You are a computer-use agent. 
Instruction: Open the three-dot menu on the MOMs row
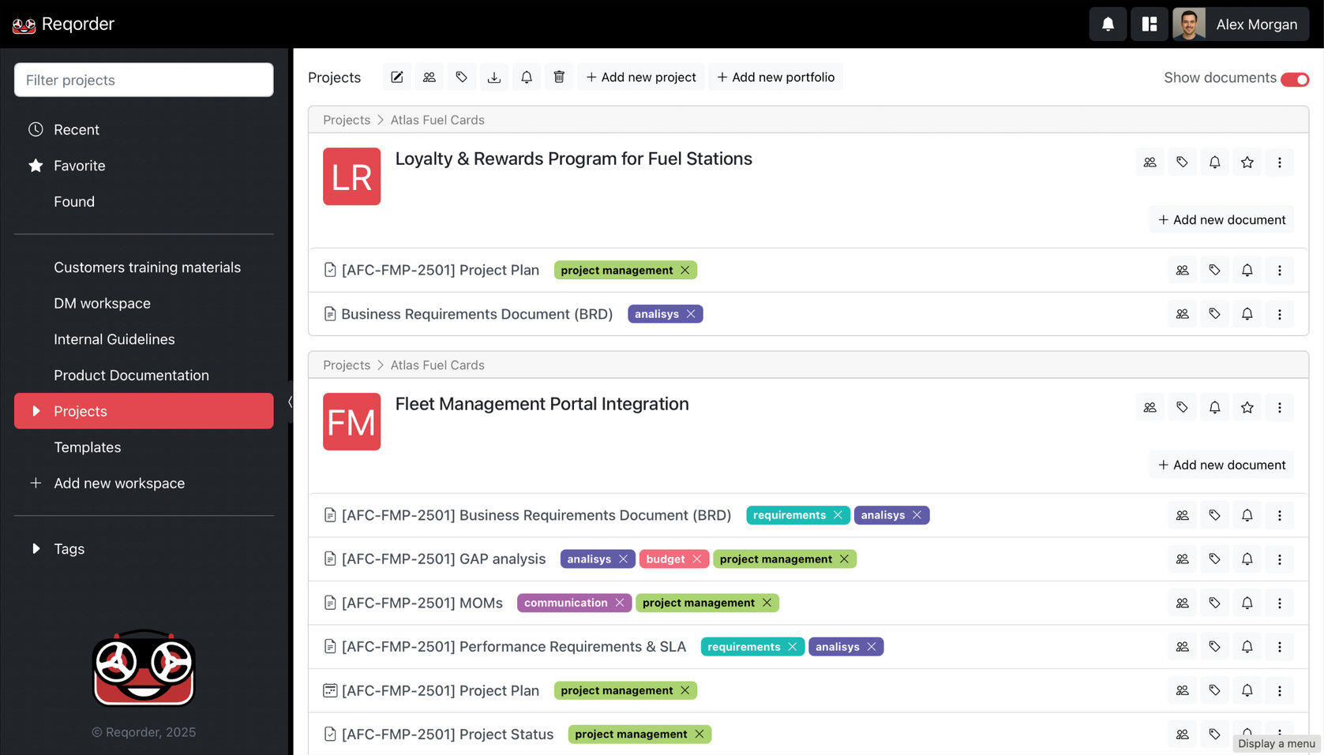point(1280,603)
